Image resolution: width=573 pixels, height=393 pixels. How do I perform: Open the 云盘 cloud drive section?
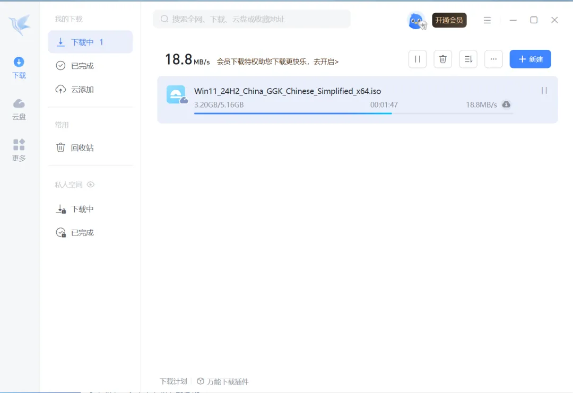[19, 109]
